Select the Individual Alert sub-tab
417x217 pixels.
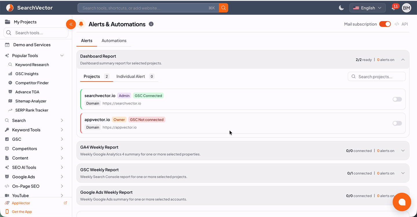(x=135, y=77)
